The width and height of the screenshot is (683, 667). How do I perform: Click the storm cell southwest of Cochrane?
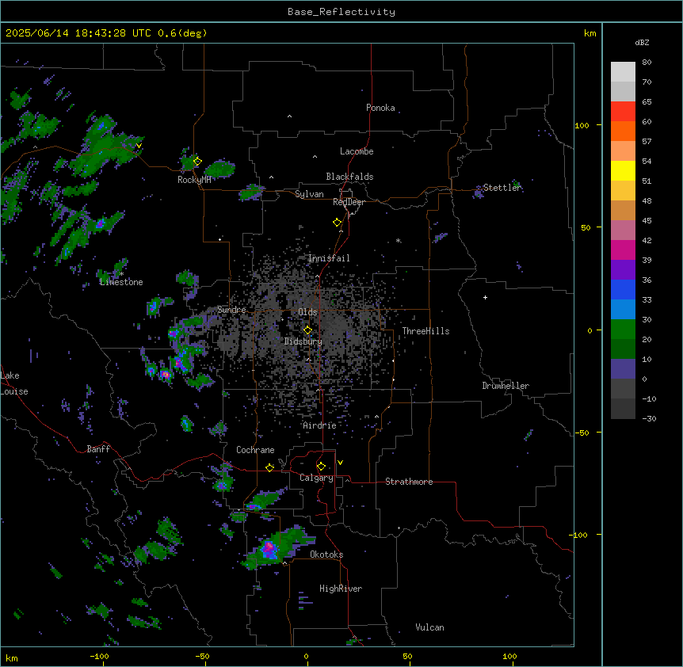pos(223,484)
